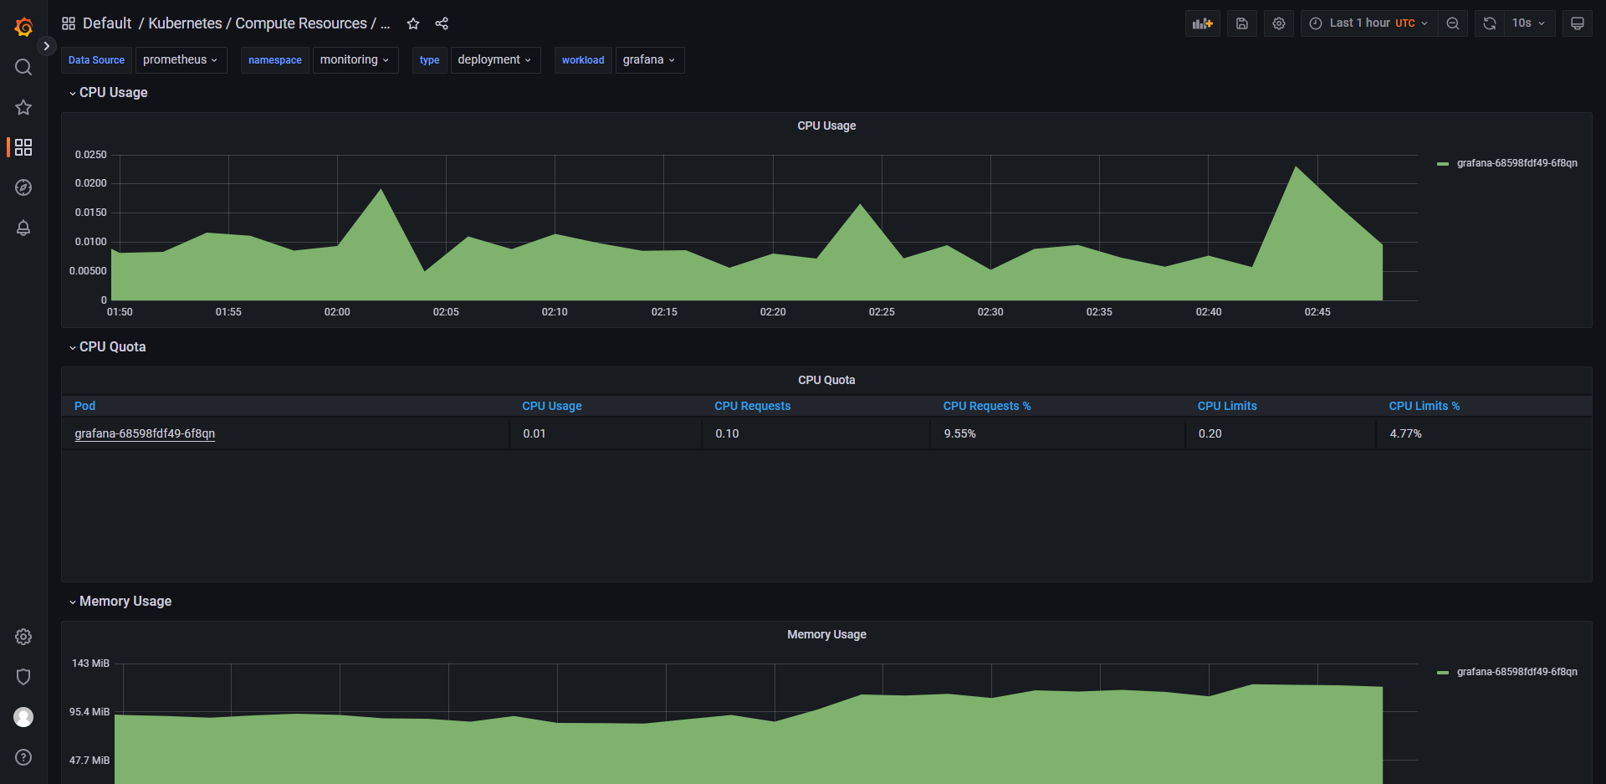Screen dimensions: 1606x784
Task: Sort table by CPU Limits column
Action: [1227, 406]
